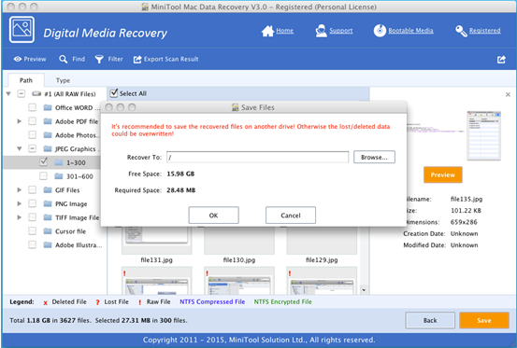Select the file130.jpg thumbnail
517x348 pixels.
tap(239, 240)
